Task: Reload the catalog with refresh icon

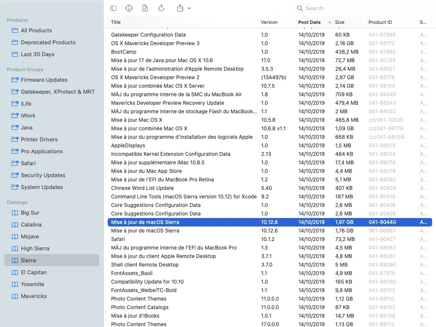Action: click(161, 9)
